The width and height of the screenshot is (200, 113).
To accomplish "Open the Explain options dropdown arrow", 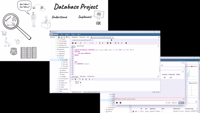I will pos(113,43).
